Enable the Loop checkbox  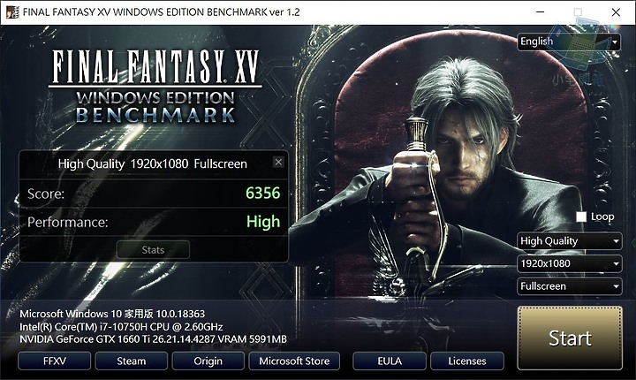[581, 217]
